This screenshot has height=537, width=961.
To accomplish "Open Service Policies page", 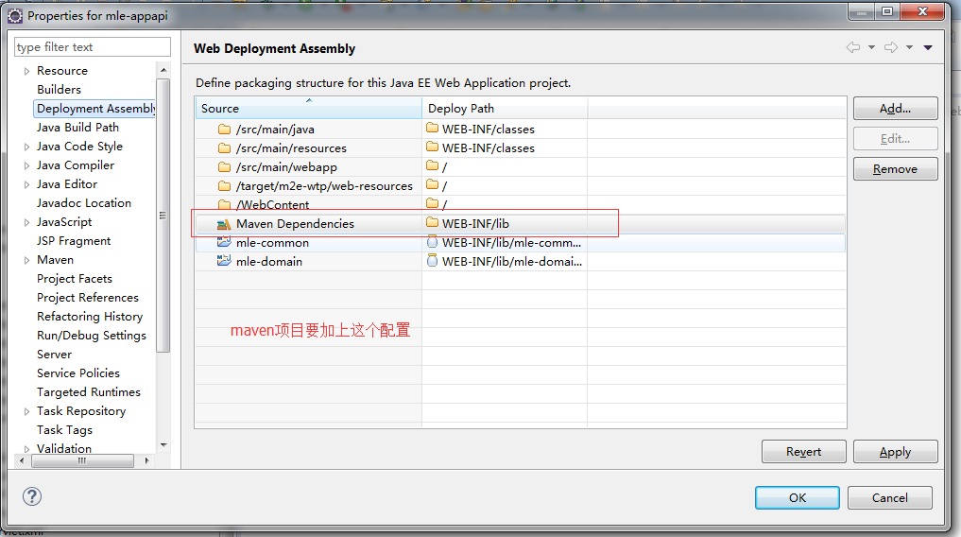I will [78, 373].
